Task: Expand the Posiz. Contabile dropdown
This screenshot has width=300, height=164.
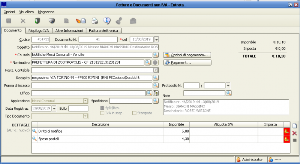Action: 156,70
